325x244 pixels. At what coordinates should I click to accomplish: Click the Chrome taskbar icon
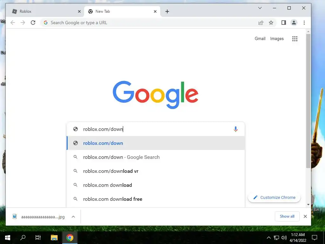[x=70, y=238]
